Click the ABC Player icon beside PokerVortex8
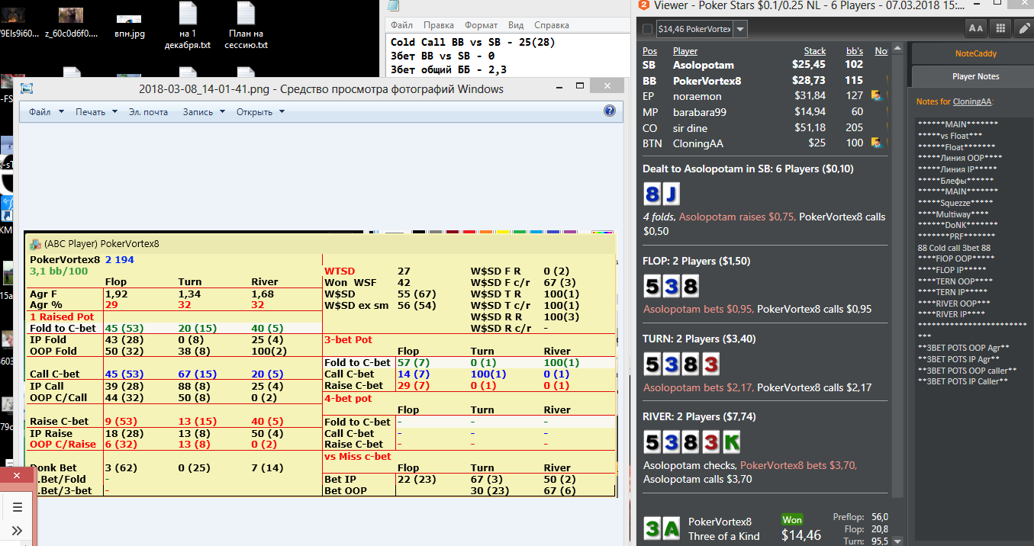1034x546 pixels. 35,244
